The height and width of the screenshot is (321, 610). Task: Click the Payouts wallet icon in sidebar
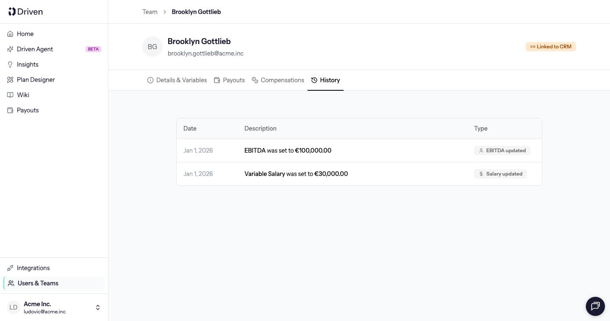(10, 110)
